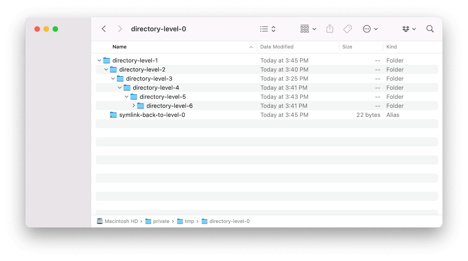
Task: Sort by the Date Modified column header
Action: click(277, 47)
